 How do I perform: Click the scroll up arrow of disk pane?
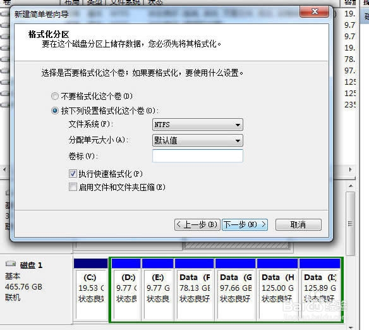click(x=351, y=186)
